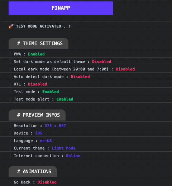Click Enabled next to Test mode alert
The width and height of the screenshot is (172, 186).
pyautogui.click(x=65, y=99)
